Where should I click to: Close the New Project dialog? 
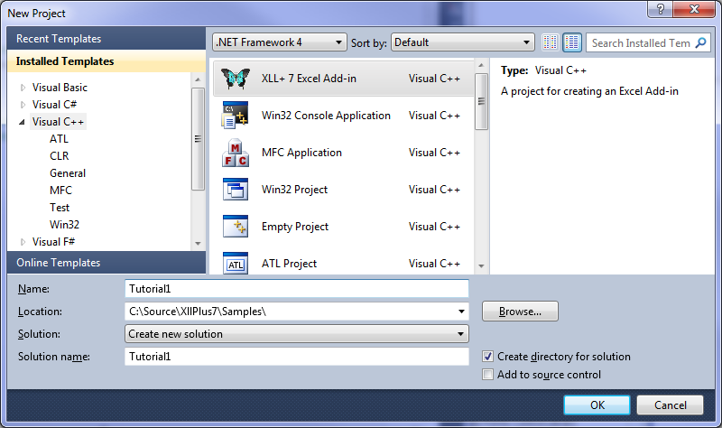tap(694, 9)
